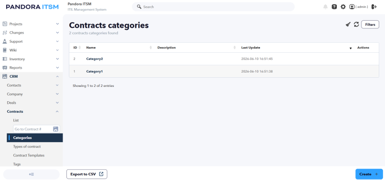385x180 pixels.
Task: Click ID cell of Category2 row
Action: pos(75,59)
